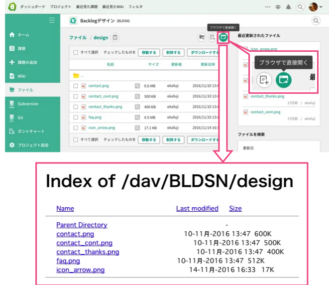Collapse the sidebar with hamburger icon
This screenshot has width=329, height=285.
pyautogui.click(x=52, y=20)
